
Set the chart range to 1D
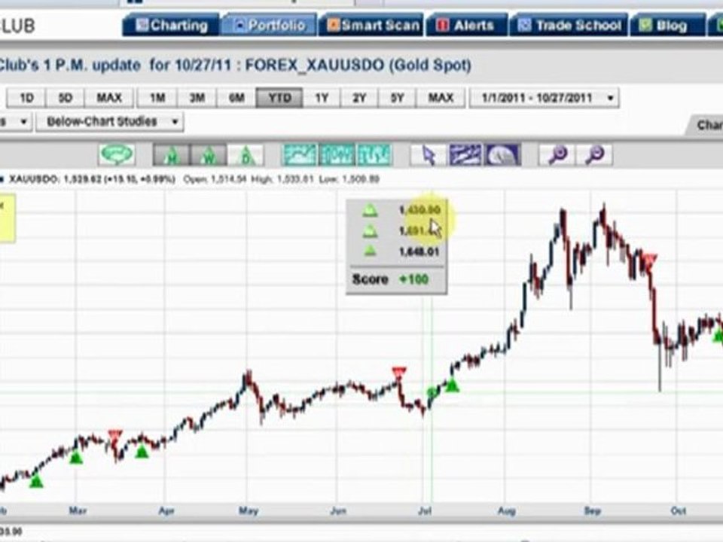pyautogui.click(x=26, y=98)
